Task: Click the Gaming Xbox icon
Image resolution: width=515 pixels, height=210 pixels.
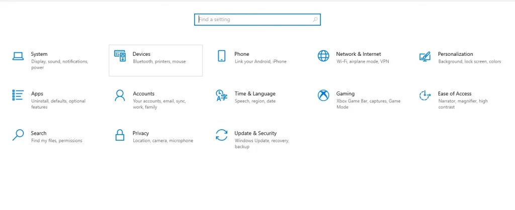Action: [323, 95]
